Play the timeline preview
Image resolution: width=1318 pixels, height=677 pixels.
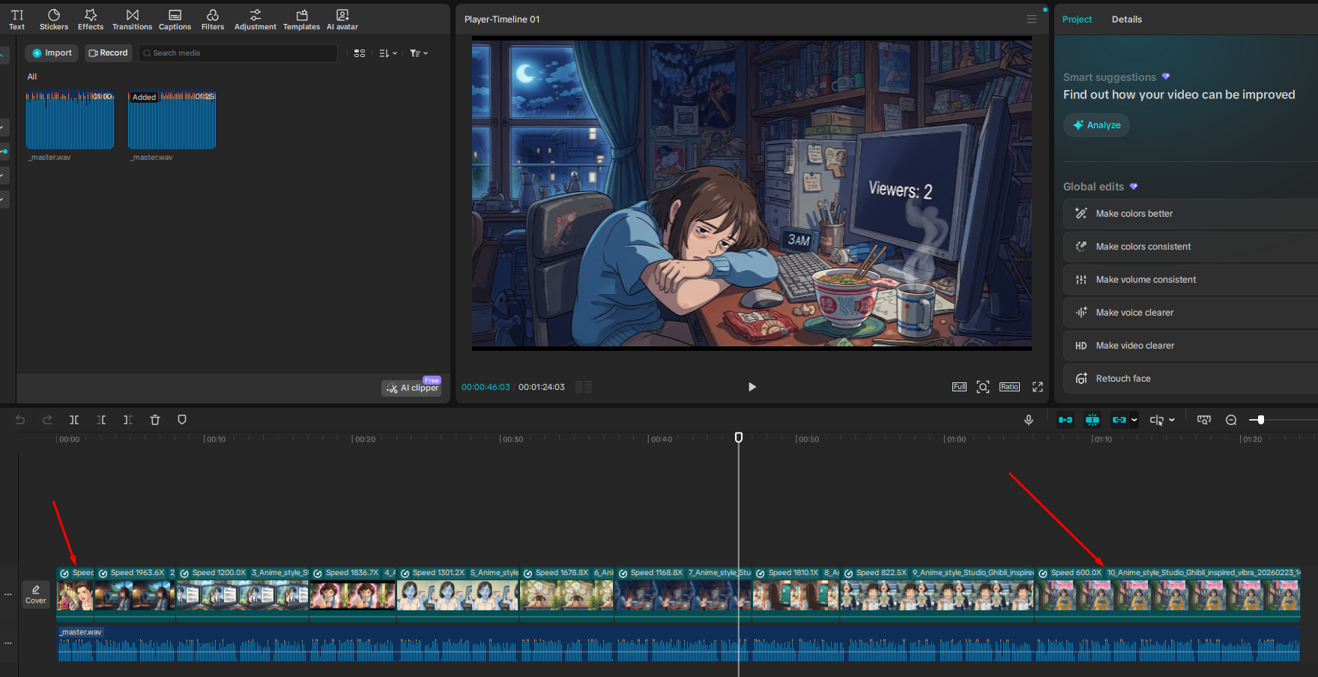(x=752, y=387)
